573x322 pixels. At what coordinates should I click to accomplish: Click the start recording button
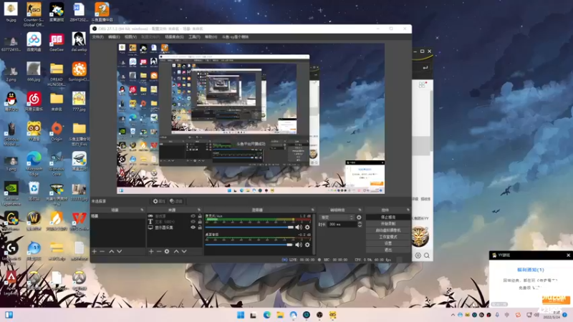(388, 224)
